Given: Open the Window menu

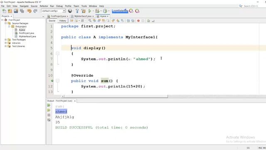Looking at the screenshot, I should (93, 6).
